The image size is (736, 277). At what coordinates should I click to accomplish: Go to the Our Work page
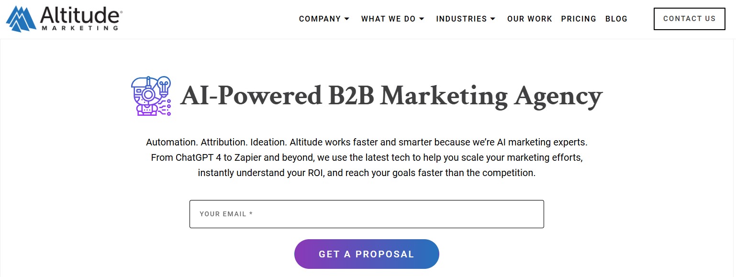529,19
